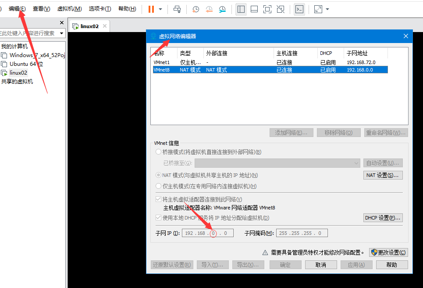
Task: Click the 添加网络(E)... button
Action: tap(291, 133)
